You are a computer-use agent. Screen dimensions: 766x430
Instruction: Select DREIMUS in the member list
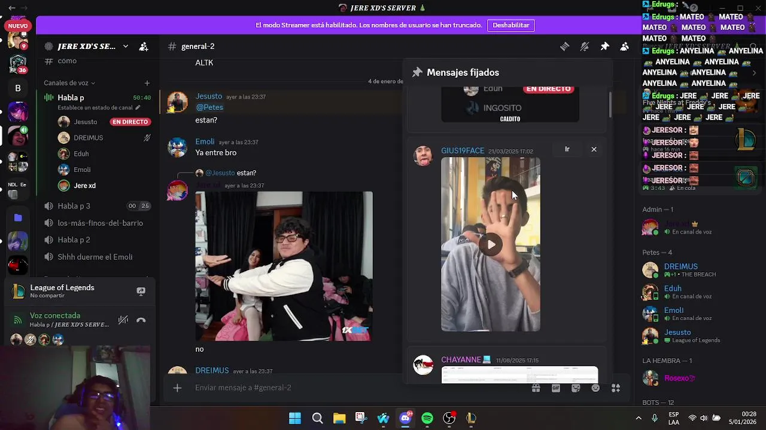tap(681, 266)
